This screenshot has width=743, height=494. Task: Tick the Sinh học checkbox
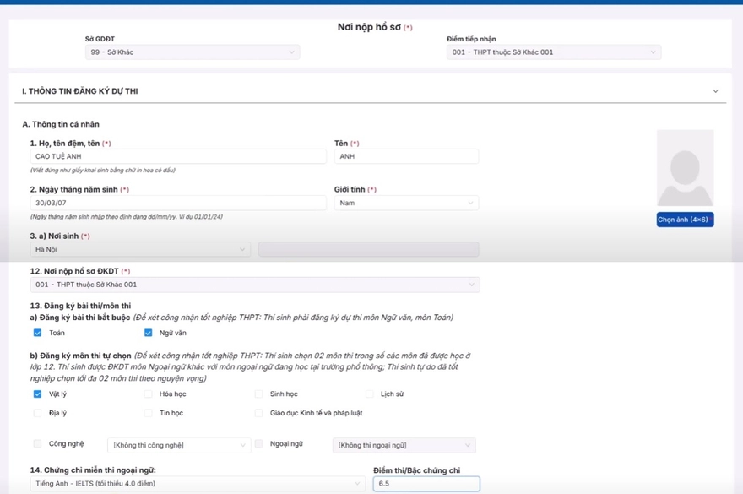(x=259, y=394)
